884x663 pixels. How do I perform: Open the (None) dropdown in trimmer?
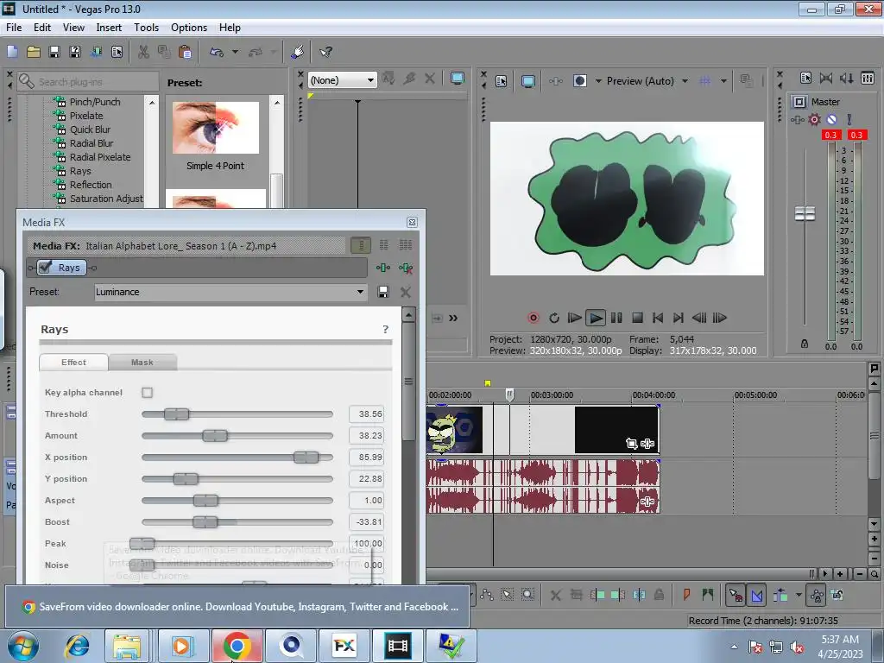pos(370,80)
